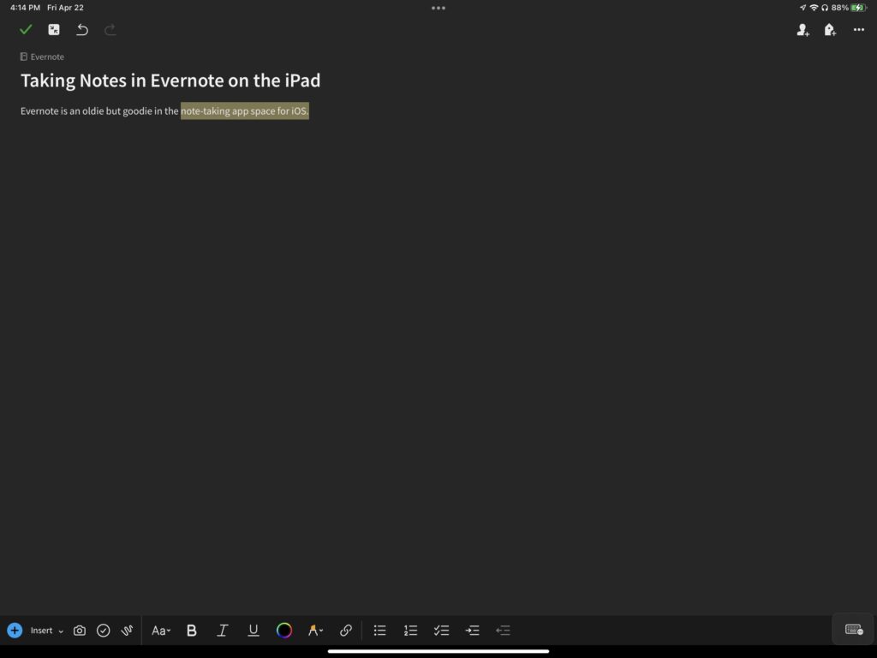Collapse the note from full-screen view
877x658 pixels.
point(54,30)
